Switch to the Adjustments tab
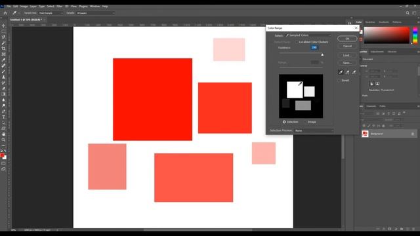This screenshot has height=236, width=420. 377,52
